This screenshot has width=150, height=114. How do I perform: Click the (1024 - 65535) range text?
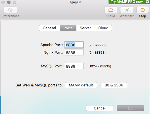point(100,66)
